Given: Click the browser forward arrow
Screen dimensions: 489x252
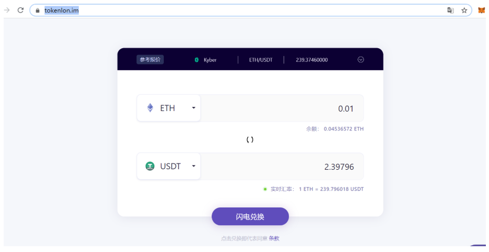Looking at the screenshot, I should (x=7, y=10).
